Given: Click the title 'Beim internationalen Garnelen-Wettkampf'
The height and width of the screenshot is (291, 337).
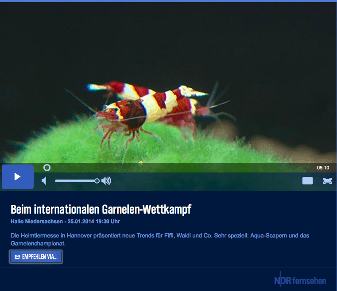Looking at the screenshot, I should [x=101, y=209].
